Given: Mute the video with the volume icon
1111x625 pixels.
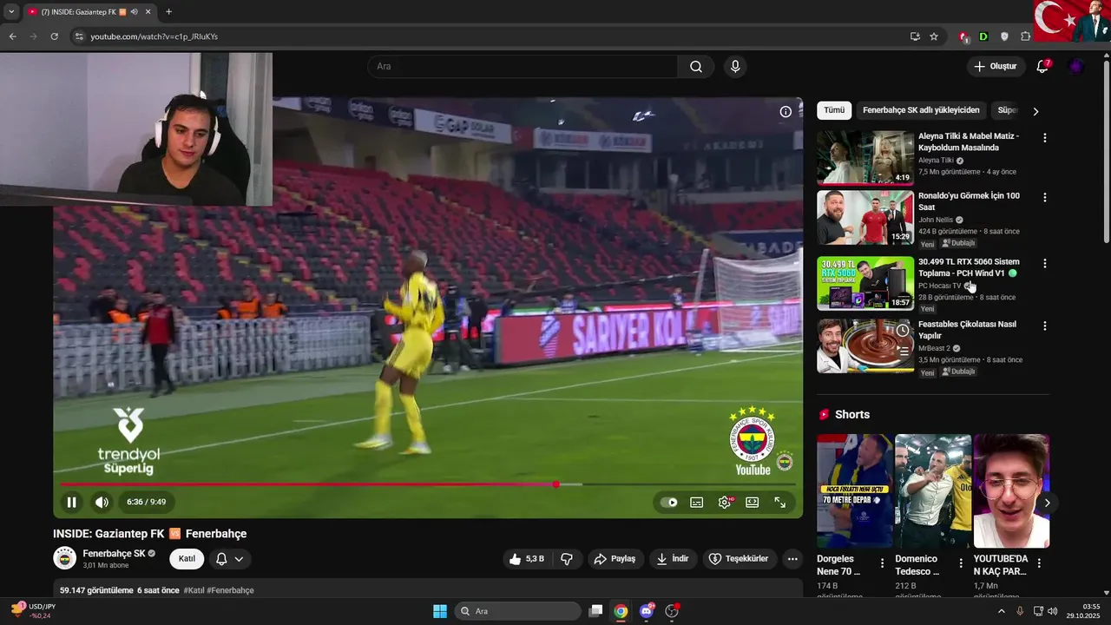Looking at the screenshot, I should pos(102,502).
